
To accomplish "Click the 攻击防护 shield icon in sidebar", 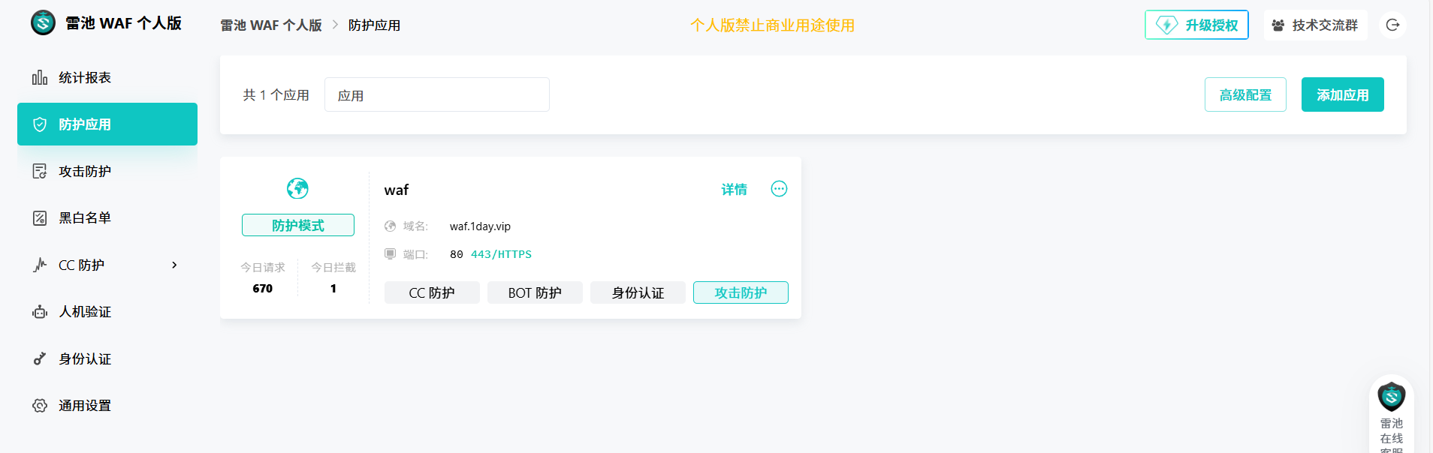I will pyautogui.click(x=39, y=170).
